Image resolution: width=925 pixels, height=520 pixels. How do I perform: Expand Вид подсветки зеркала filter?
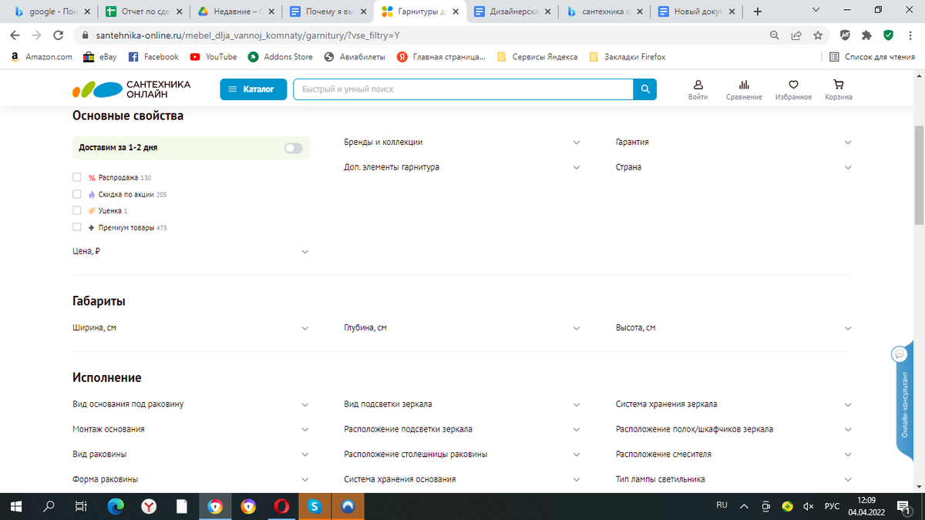click(462, 404)
